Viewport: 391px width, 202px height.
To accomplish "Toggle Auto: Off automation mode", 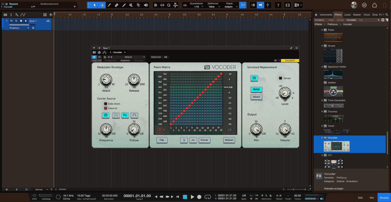I will tap(97, 61).
